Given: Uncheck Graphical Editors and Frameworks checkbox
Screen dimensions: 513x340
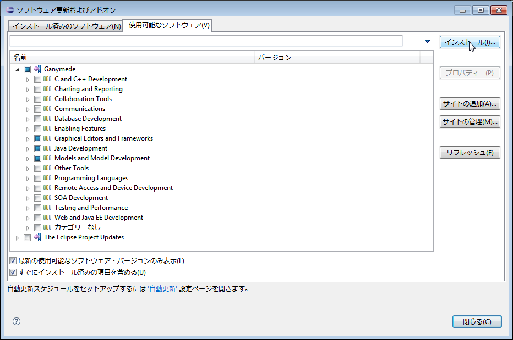Looking at the screenshot, I should (37, 138).
